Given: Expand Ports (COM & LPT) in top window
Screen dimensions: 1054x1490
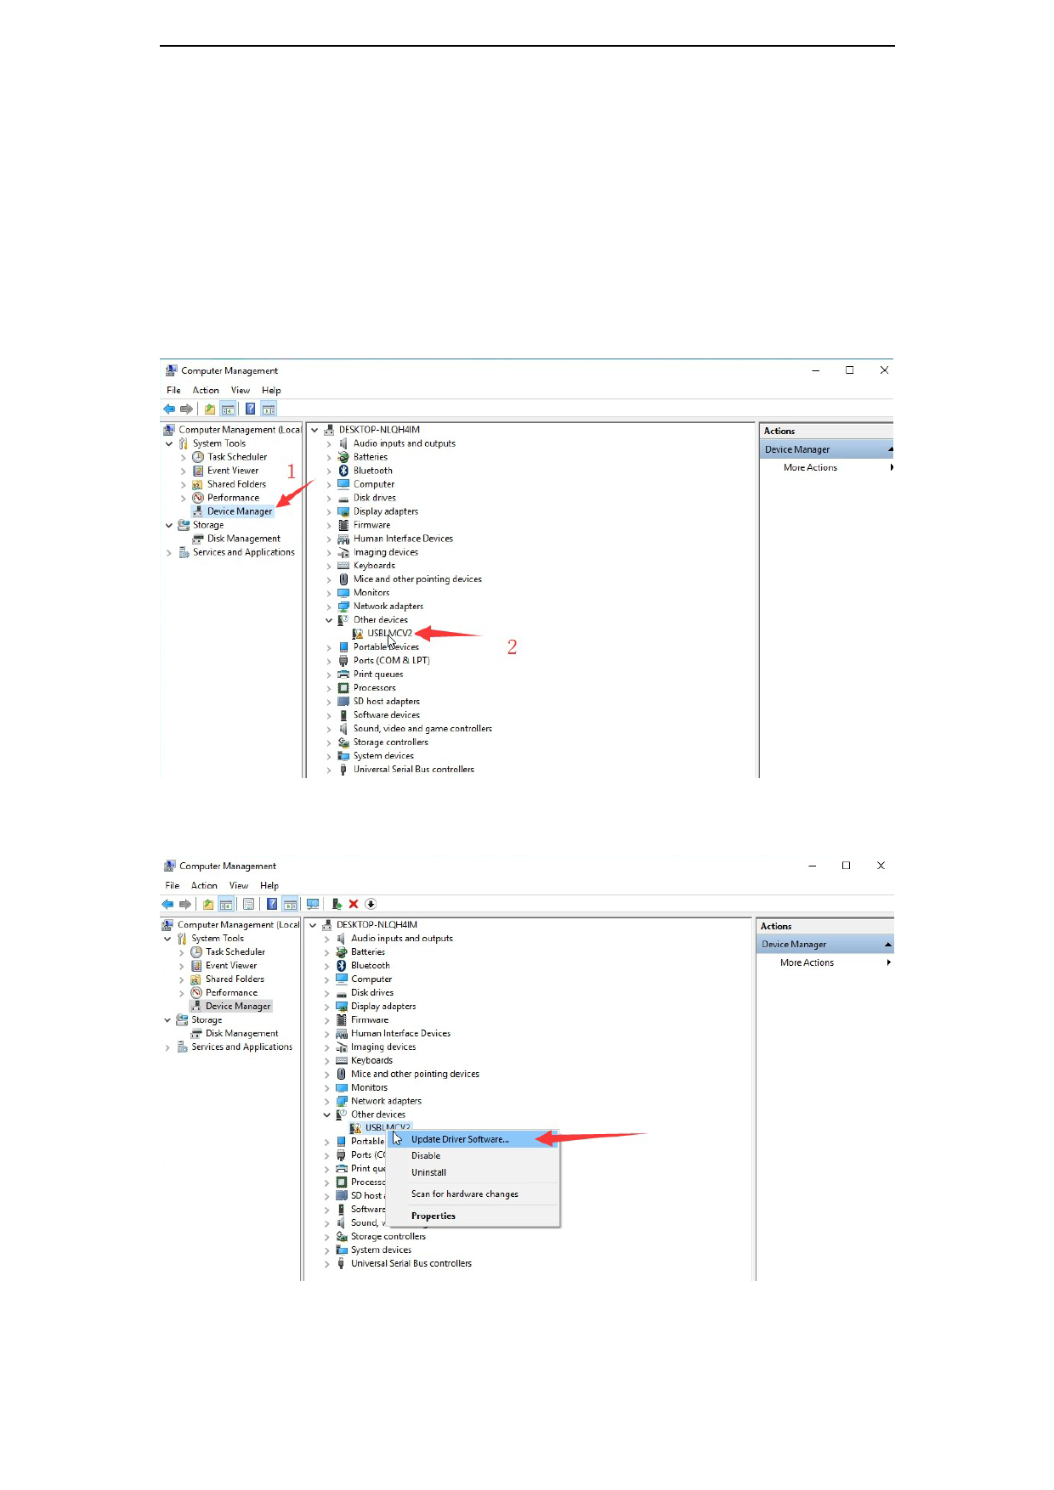Looking at the screenshot, I should [329, 661].
